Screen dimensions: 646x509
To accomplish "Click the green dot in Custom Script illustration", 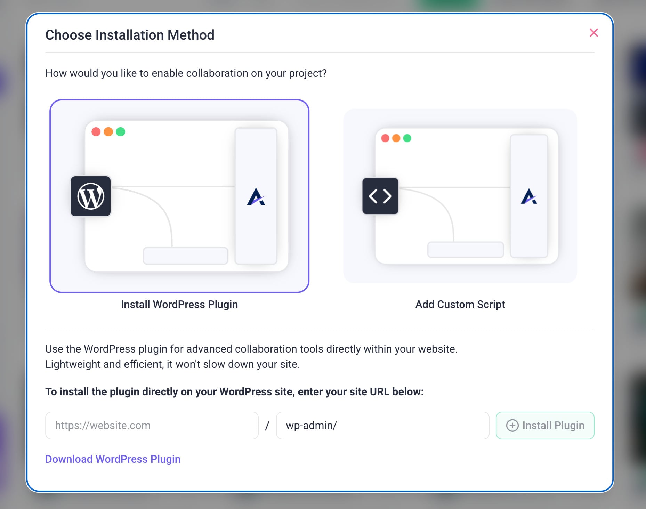I will (407, 138).
